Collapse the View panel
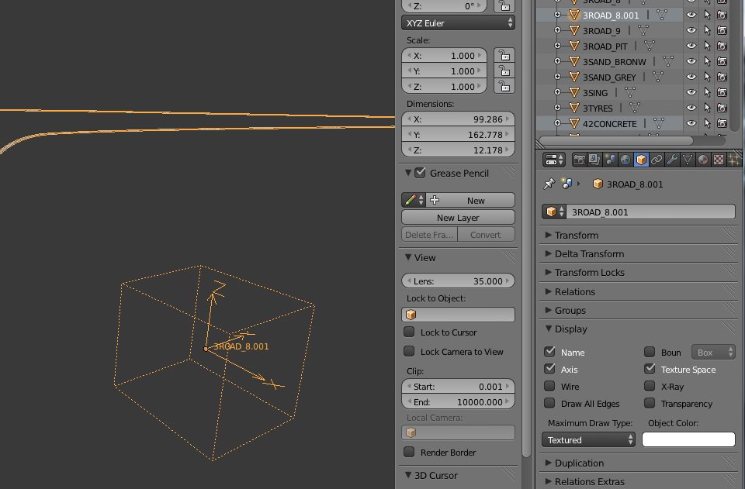Viewport: 745px width, 489px height. pos(408,257)
